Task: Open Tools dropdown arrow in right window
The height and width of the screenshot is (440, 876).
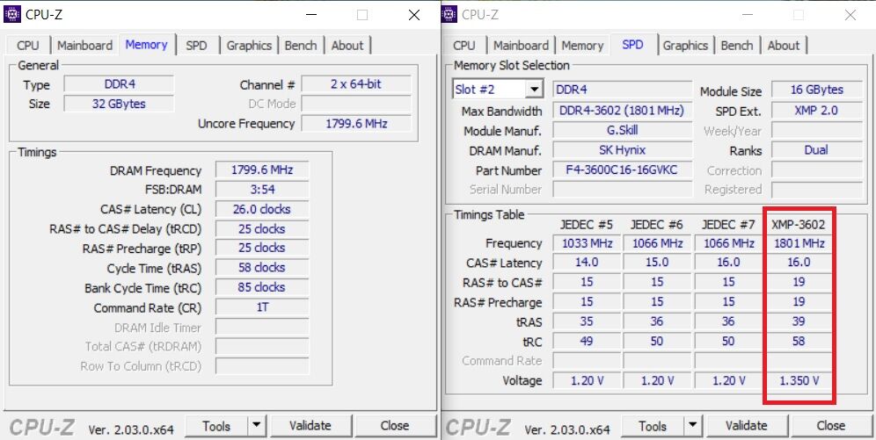Action: pyautogui.click(x=693, y=427)
